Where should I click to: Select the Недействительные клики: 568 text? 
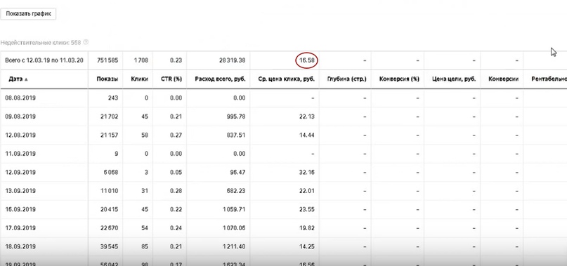[x=41, y=43]
